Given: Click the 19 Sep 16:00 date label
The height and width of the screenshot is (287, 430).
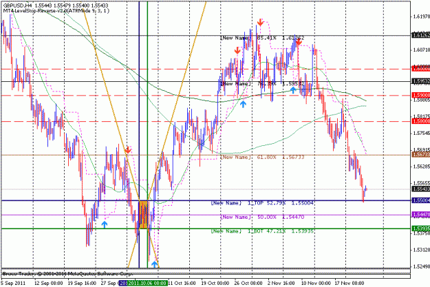Looking at the screenshot, I should click(82, 283).
